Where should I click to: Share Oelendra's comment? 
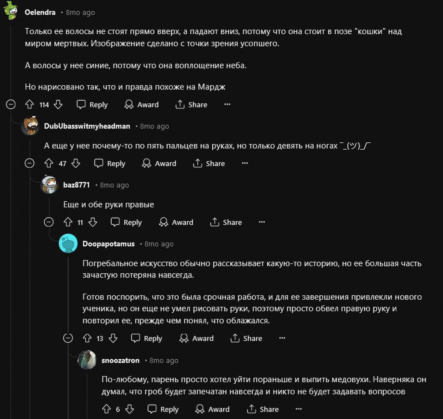[x=191, y=105]
